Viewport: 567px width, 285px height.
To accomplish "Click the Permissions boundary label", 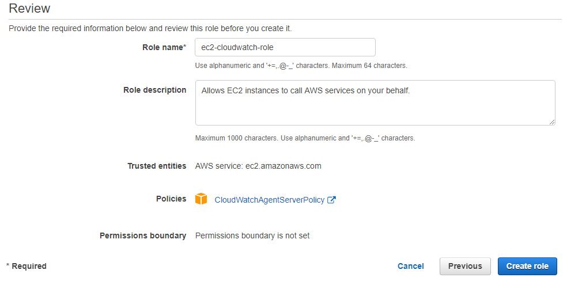I will [x=143, y=235].
